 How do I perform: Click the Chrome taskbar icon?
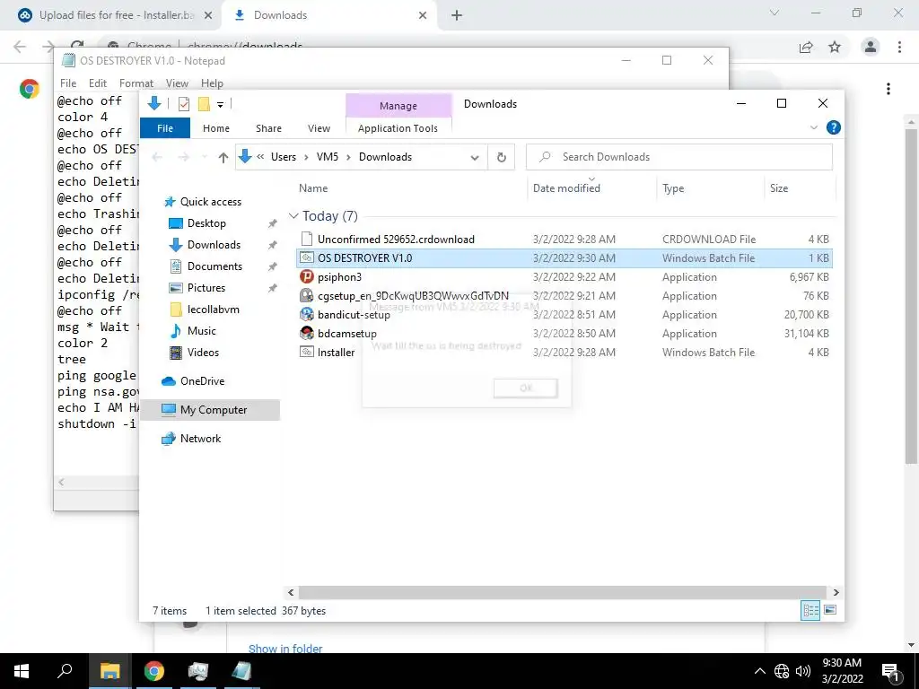(x=154, y=671)
